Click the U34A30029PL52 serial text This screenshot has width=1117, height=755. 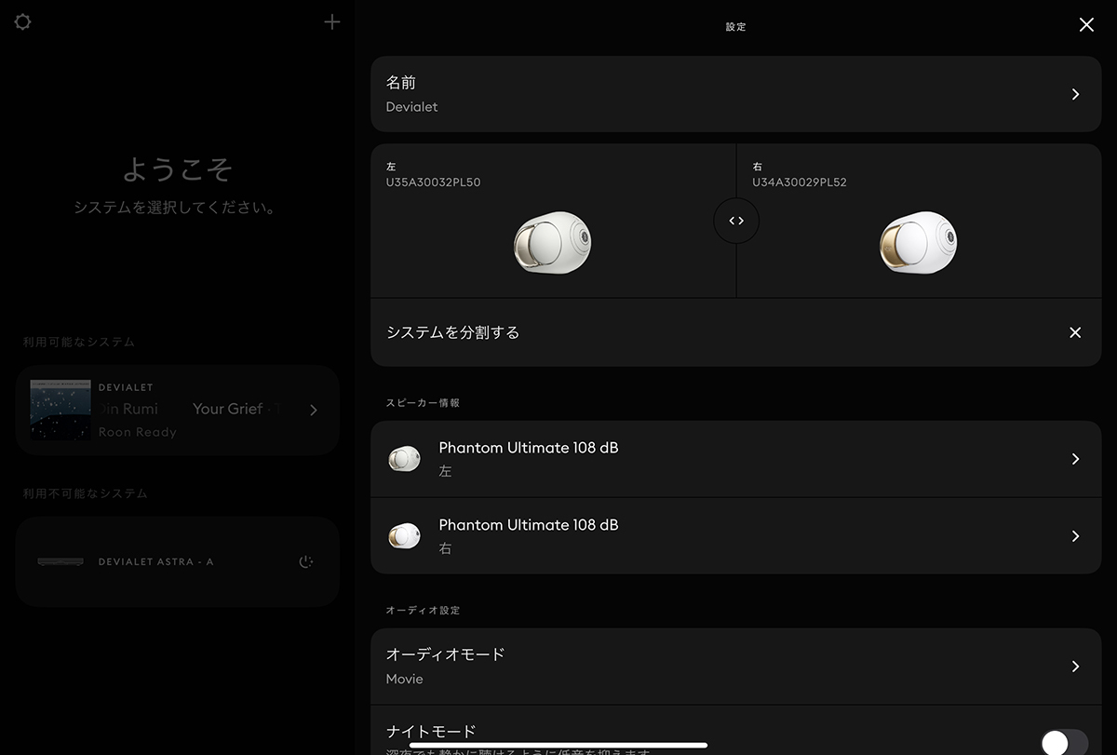pyautogui.click(x=800, y=182)
